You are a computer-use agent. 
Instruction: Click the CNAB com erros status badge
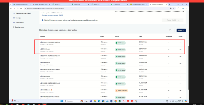click(x=121, y=90)
